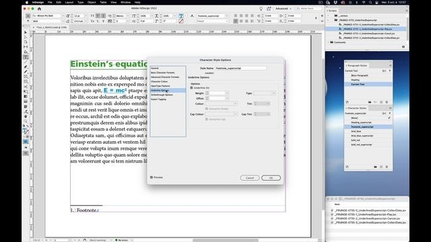
Task: Open the Offset dropdown in Underline Options
Action: click(x=227, y=99)
